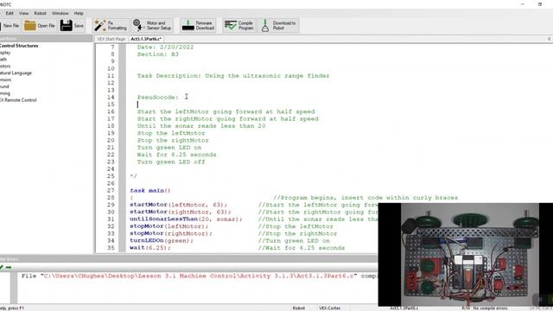The image size is (553, 311).
Task: Expand the Timing category in library
Action: [x=5, y=93]
